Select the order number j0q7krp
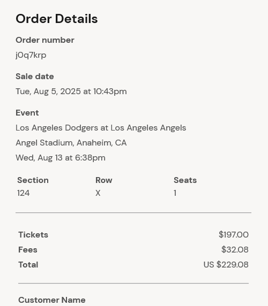 click(31, 55)
